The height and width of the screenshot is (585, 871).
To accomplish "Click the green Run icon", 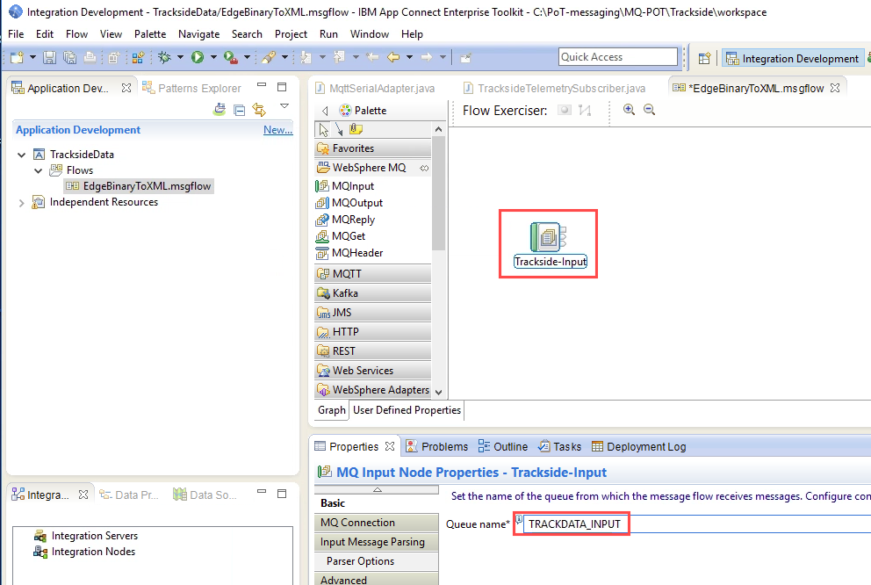I will click(198, 57).
